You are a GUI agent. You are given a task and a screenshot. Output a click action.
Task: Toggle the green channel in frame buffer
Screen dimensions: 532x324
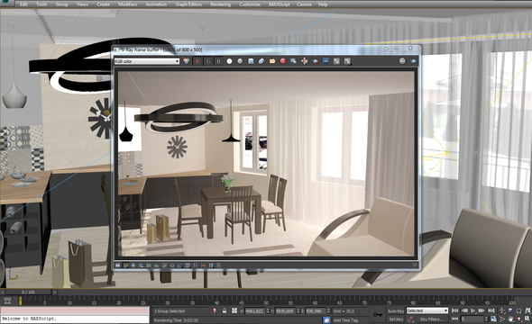[208, 61]
